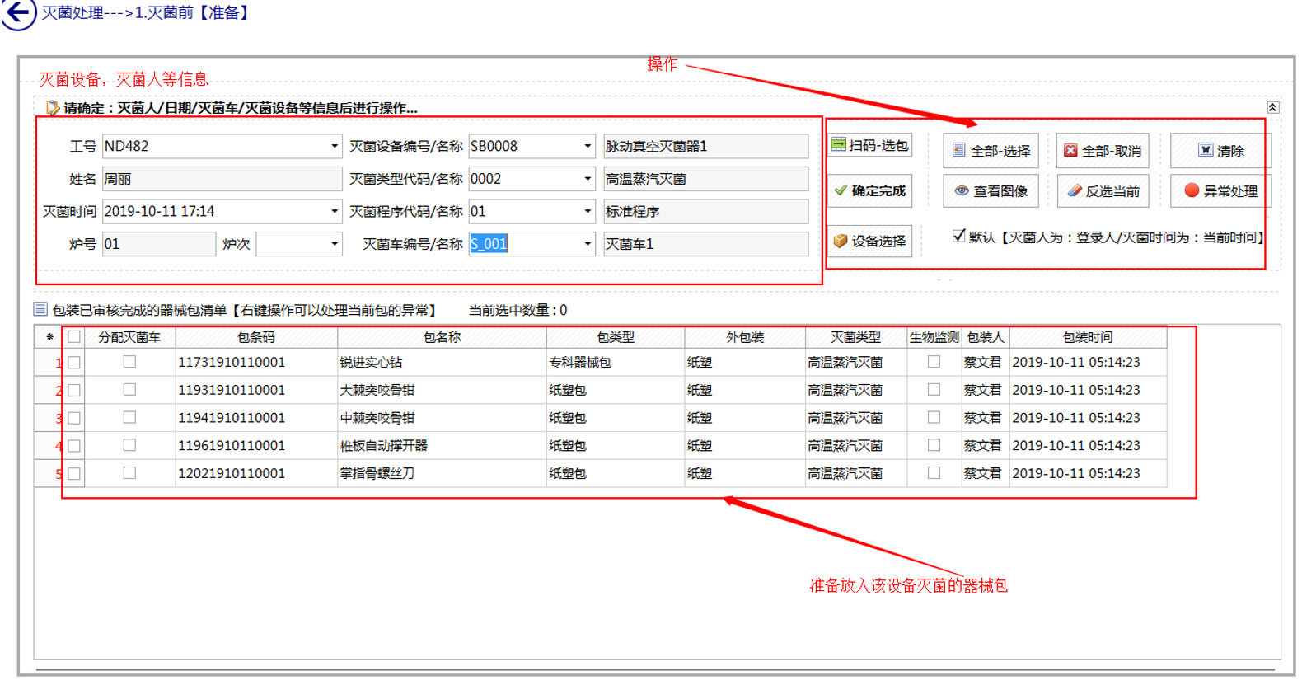Expand 灭菌设备编号 SB0008 dropdown

pyautogui.click(x=587, y=147)
